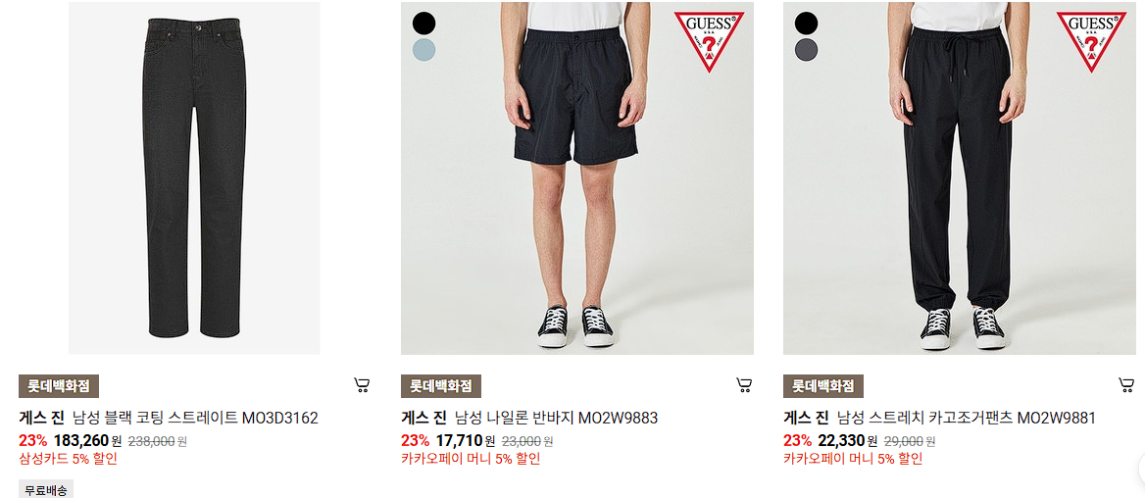Click 롯데백화점 badge under the straight jeans
Screen dimensions: 1145x498
pos(59,385)
